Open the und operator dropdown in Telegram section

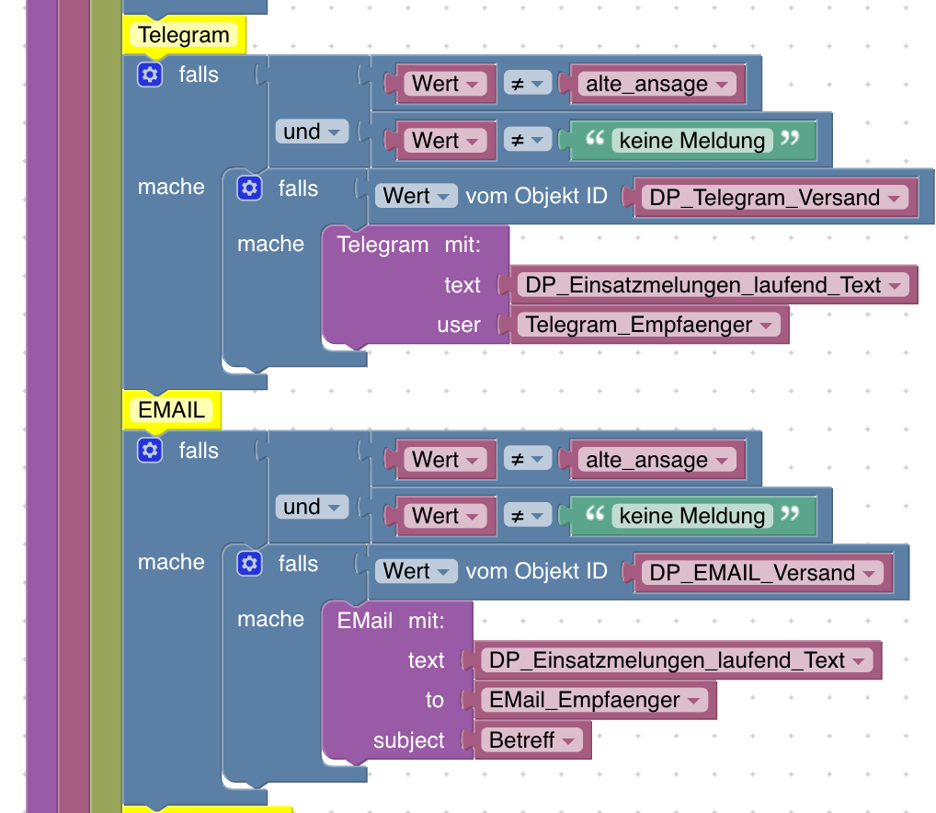(x=312, y=132)
